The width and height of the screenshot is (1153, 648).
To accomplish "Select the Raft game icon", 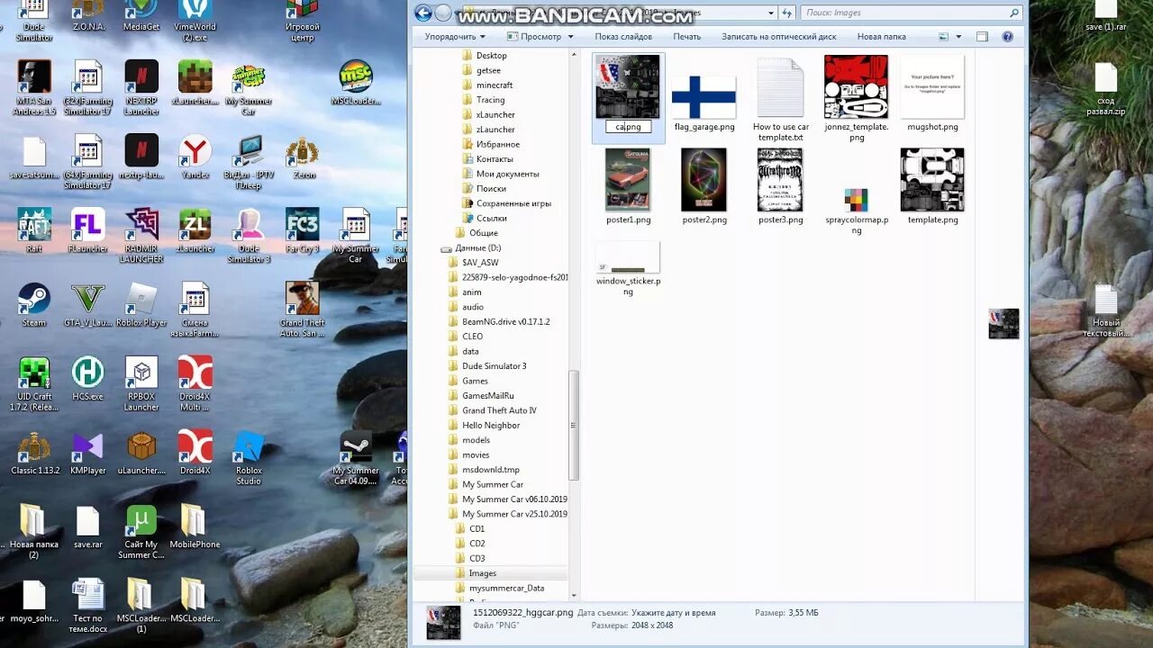I will pos(33,230).
